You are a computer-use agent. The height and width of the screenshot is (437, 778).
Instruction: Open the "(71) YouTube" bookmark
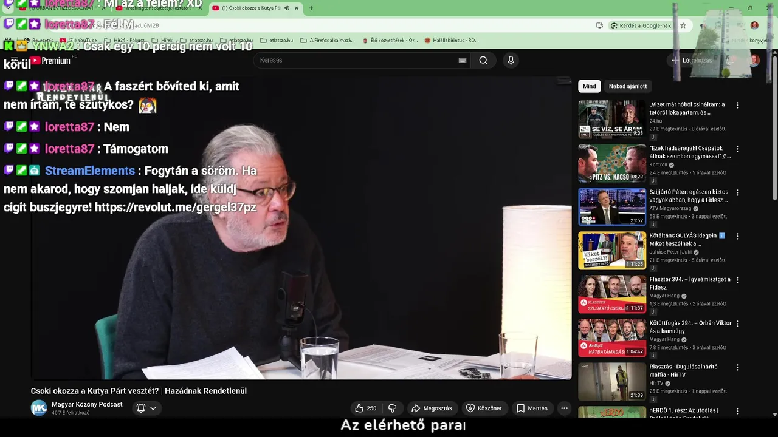pos(78,41)
